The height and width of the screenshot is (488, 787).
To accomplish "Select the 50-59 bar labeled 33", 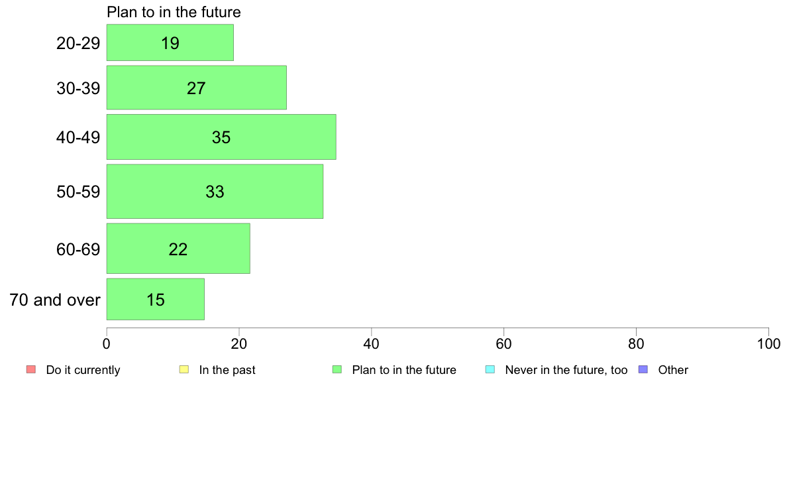I will tap(215, 192).
